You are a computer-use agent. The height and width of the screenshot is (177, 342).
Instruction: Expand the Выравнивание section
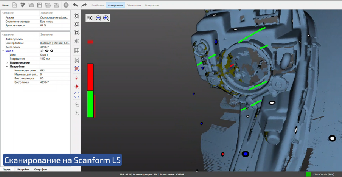[7, 63]
